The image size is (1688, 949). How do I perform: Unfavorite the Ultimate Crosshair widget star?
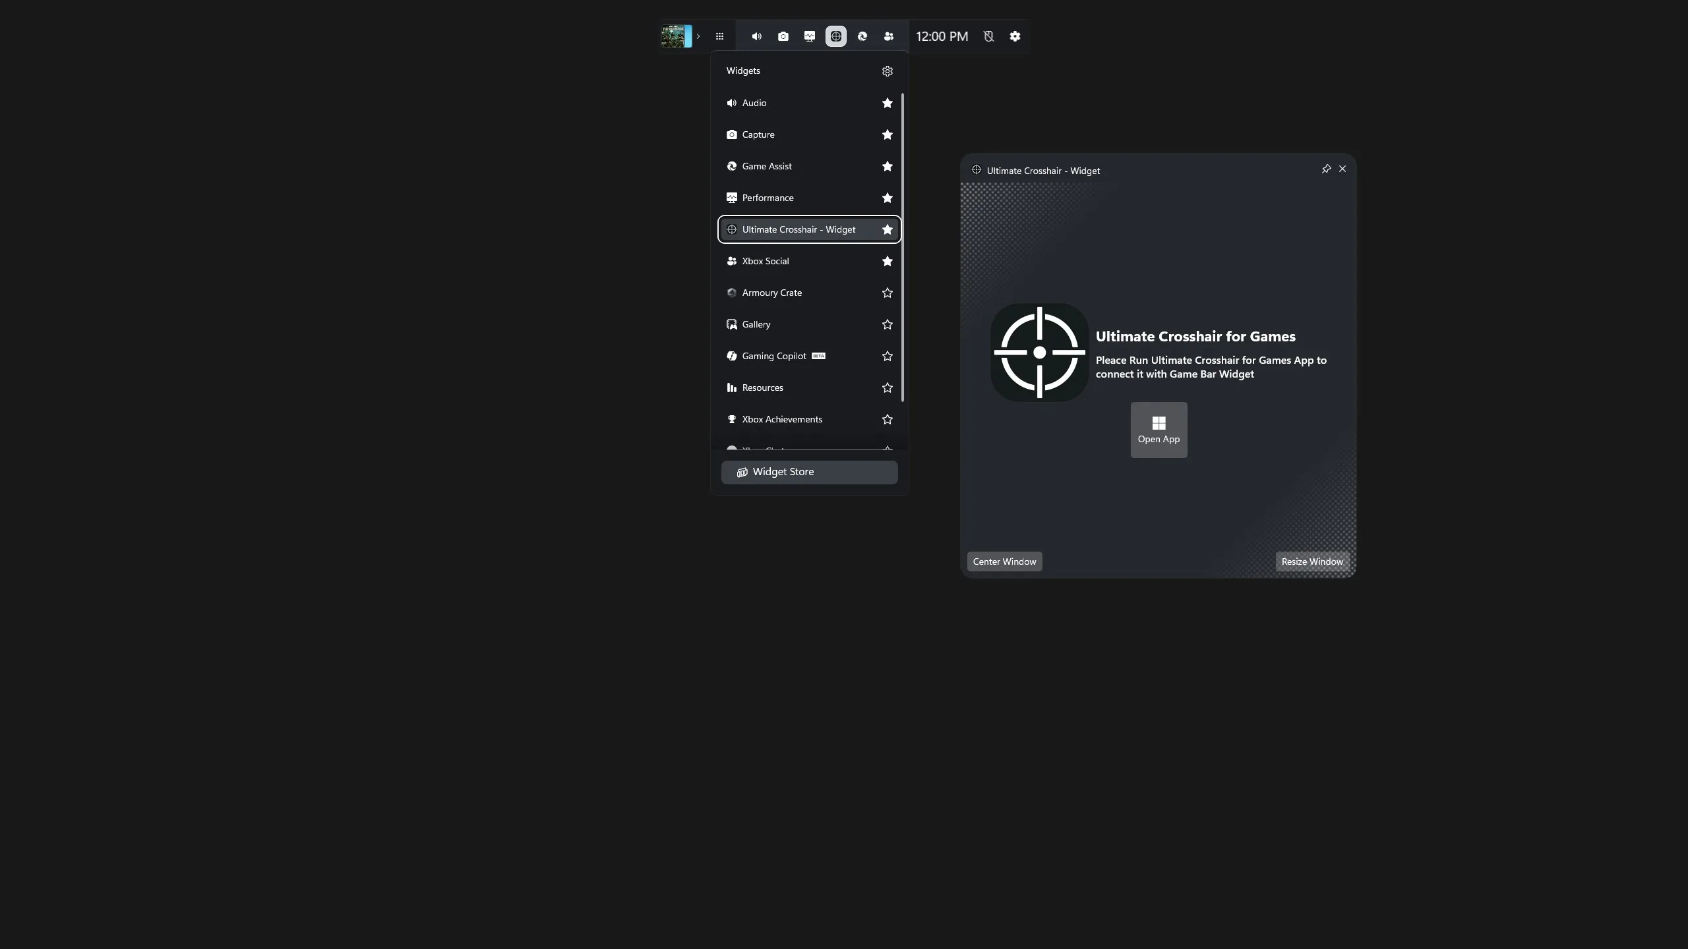[887, 229]
